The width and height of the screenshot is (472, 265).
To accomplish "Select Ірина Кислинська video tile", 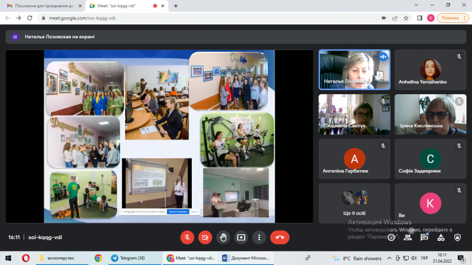I will click(431, 114).
